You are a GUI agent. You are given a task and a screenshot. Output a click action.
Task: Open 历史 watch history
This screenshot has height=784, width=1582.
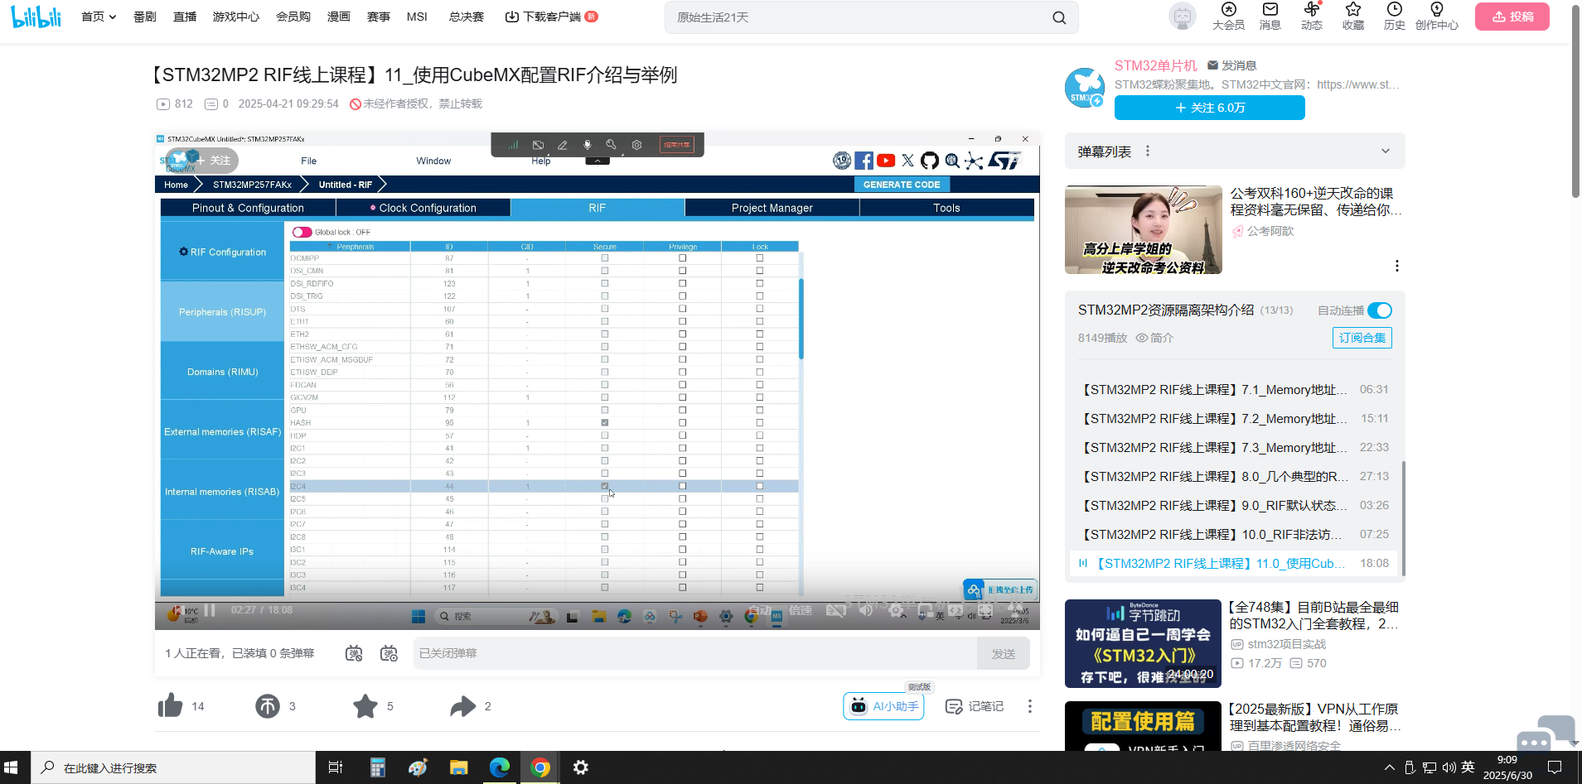tap(1394, 17)
